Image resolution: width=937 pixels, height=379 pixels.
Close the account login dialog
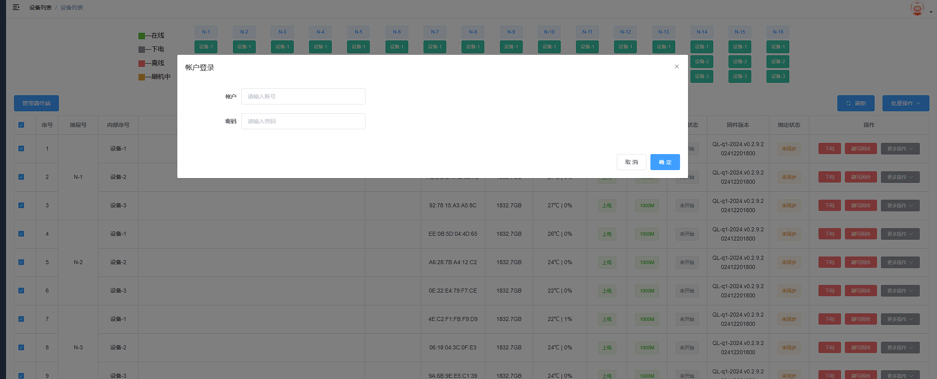pyautogui.click(x=676, y=66)
